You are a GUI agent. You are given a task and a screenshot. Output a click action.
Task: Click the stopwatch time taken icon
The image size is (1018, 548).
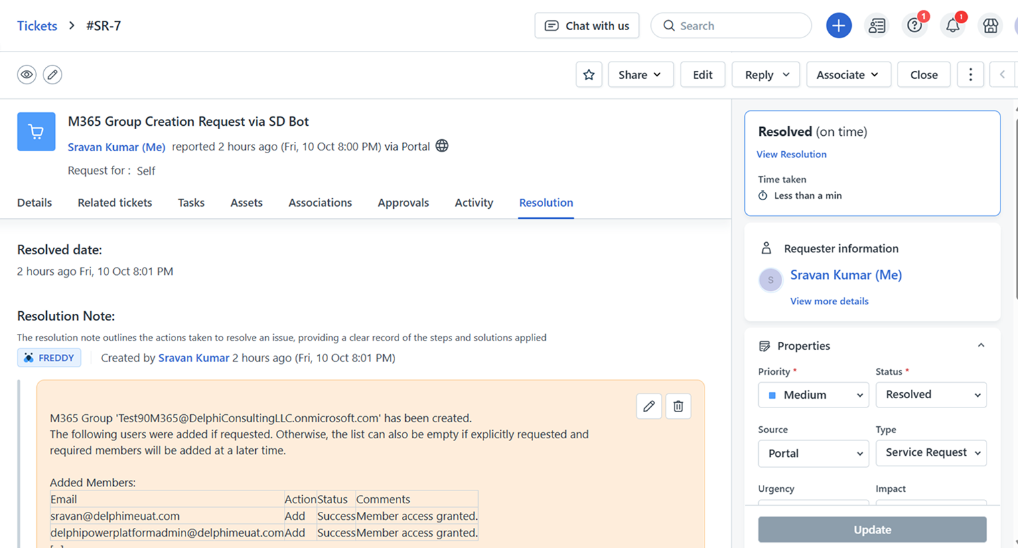click(763, 195)
